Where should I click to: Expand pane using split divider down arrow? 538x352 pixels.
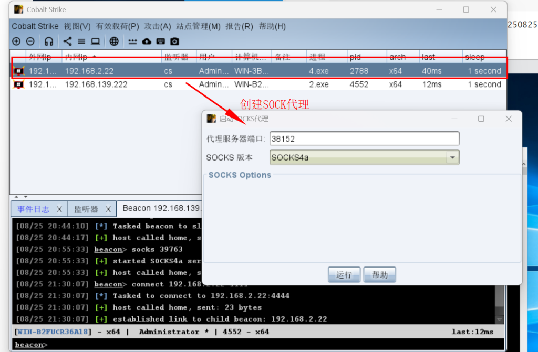pos(25,197)
